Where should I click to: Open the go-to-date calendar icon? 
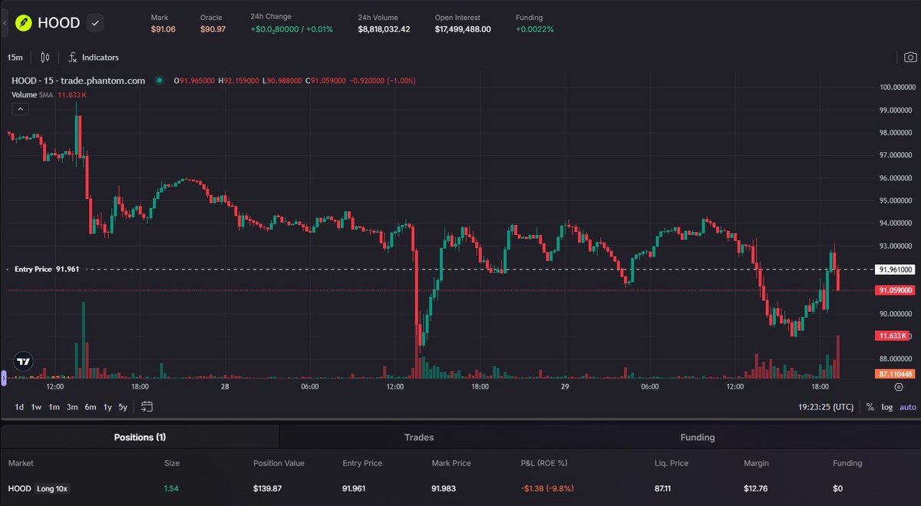(147, 407)
